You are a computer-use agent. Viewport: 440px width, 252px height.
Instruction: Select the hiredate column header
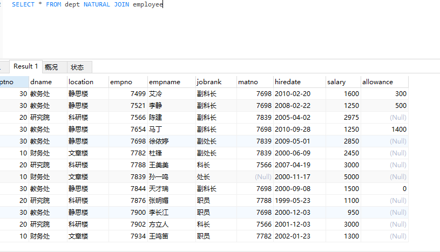click(300, 82)
